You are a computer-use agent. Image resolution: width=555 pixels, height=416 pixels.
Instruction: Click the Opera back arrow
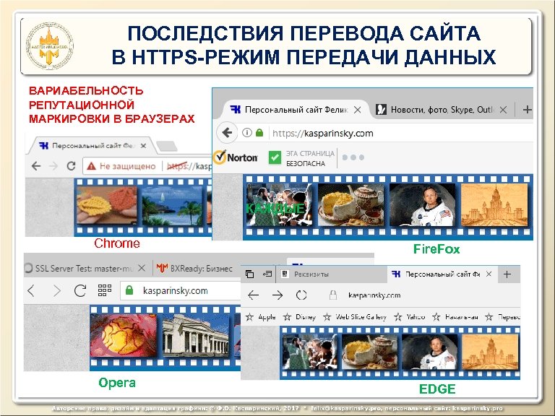coord(31,291)
